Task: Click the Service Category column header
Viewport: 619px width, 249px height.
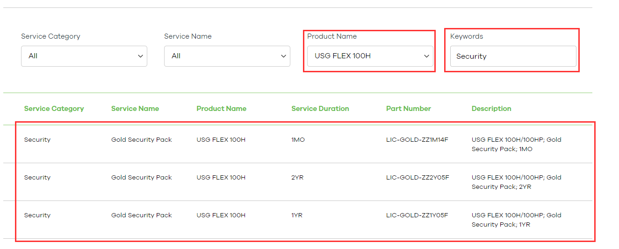Action: click(x=54, y=109)
